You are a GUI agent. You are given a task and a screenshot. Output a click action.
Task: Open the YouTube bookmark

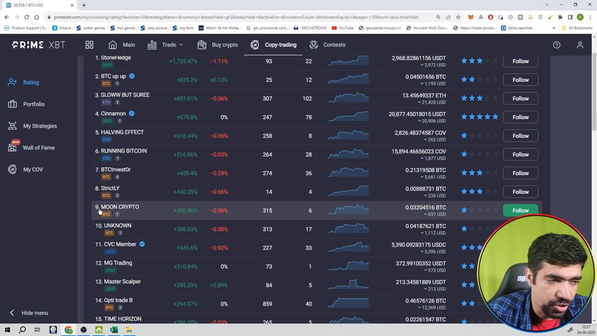(x=342, y=28)
